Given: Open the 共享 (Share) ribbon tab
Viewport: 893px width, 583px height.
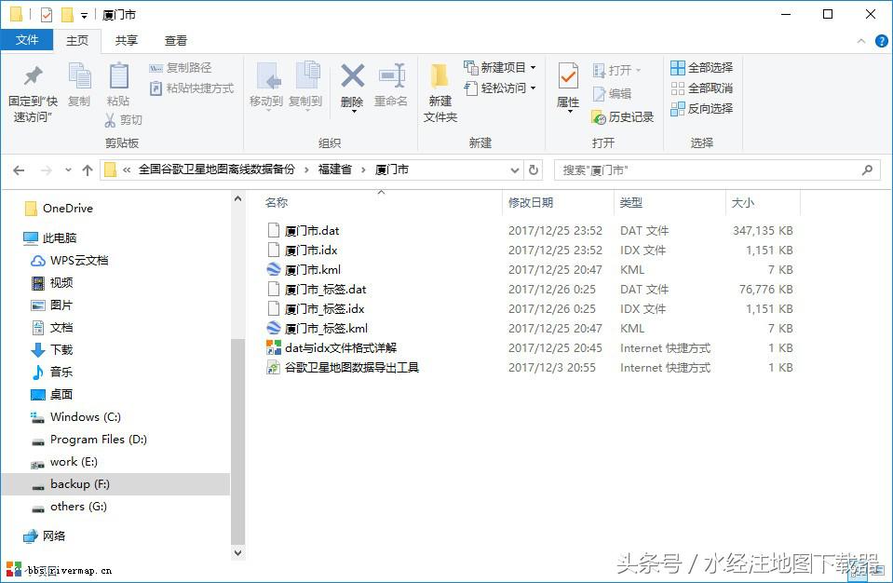Looking at the screenshot, I should (x=126, y=40).
